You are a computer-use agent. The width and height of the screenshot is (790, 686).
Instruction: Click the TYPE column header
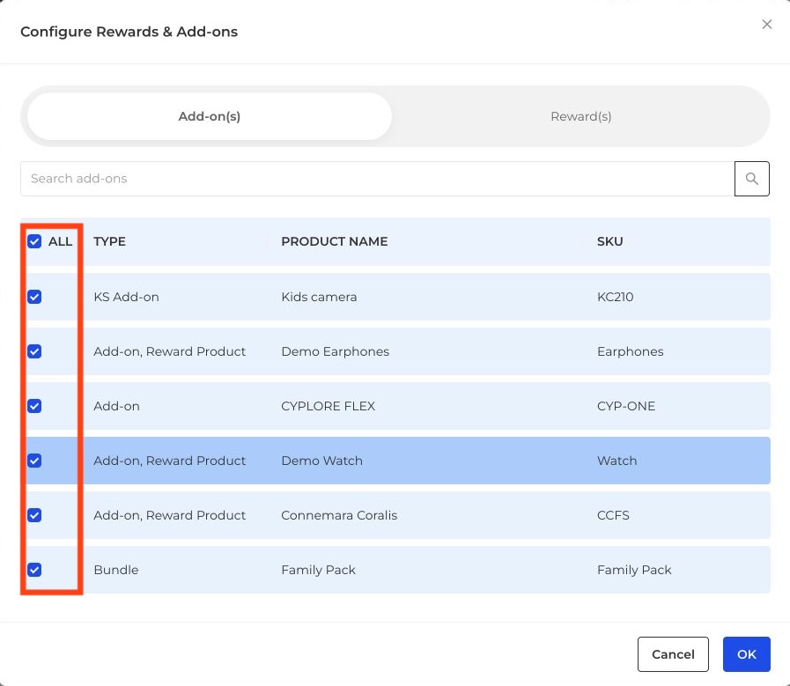109,241
